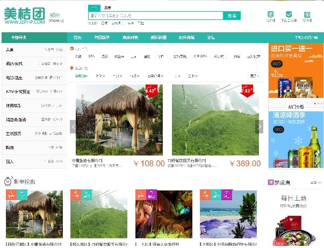Show the previous deal with the carousel's left arrow
This screenshot has width=324, height=248.
pyautogui.click(x=73, y=126)
